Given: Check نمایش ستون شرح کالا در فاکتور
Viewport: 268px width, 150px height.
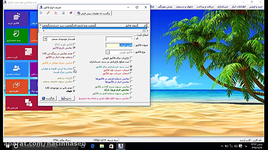Looking at the screenshot, I should point(131,87).
